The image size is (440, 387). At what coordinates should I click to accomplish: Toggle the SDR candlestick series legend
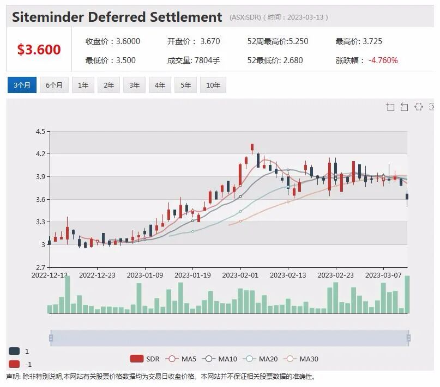click(145, 359)
